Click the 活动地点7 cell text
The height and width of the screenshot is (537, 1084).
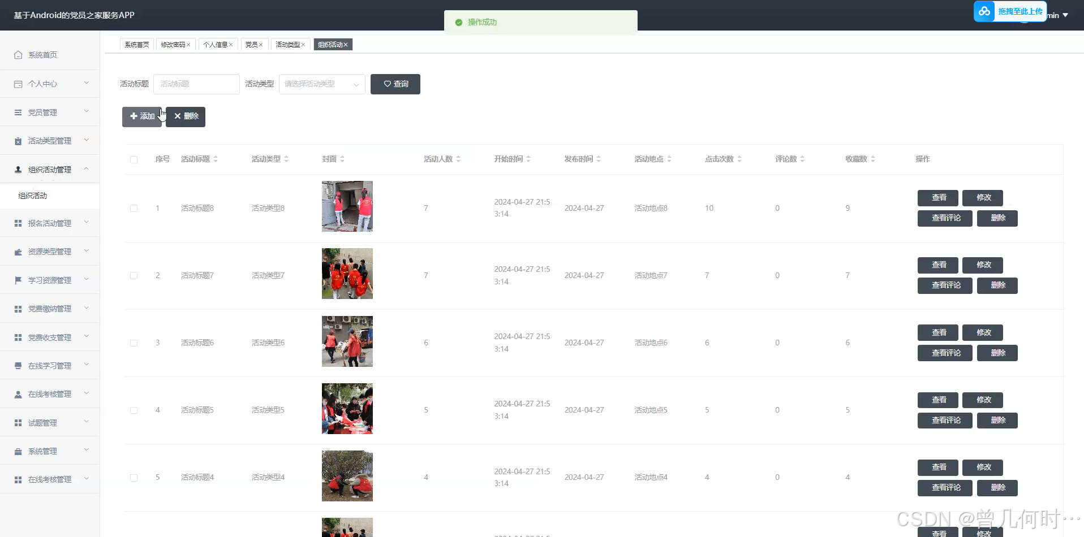point(651,276)
